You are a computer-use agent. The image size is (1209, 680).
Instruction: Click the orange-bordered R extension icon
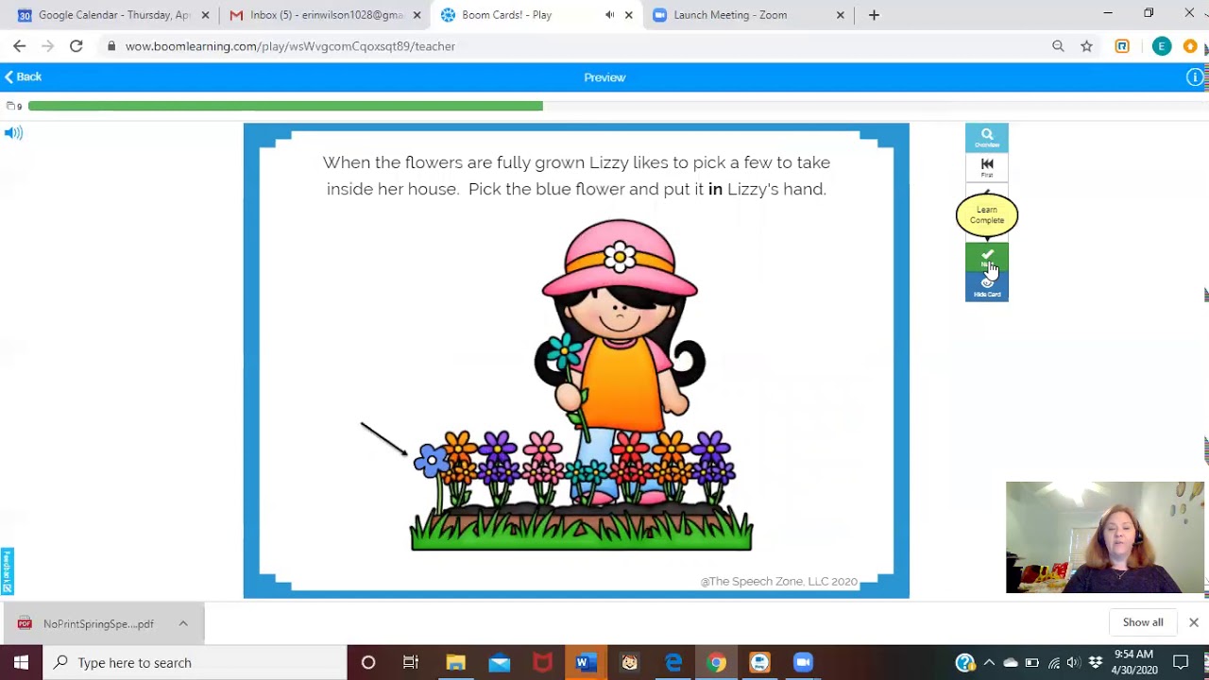[x=1122, y=46]
